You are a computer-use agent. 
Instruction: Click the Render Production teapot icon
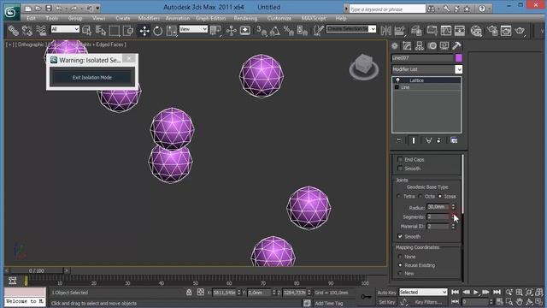[520, 31]
